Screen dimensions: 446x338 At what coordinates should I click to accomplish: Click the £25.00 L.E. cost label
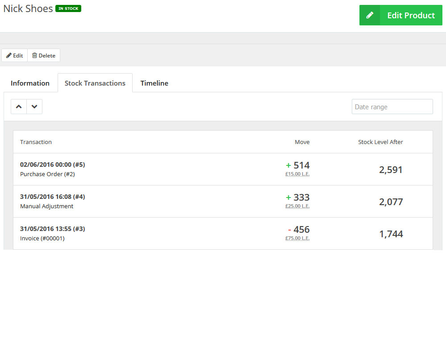click(x=297, y=206)
